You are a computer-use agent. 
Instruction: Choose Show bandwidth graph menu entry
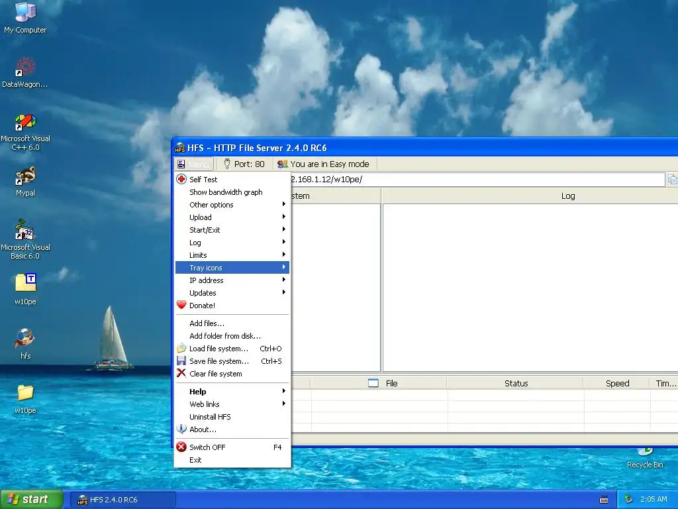click(232, 192)
